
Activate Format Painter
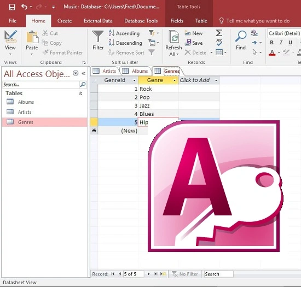point(62,52)
